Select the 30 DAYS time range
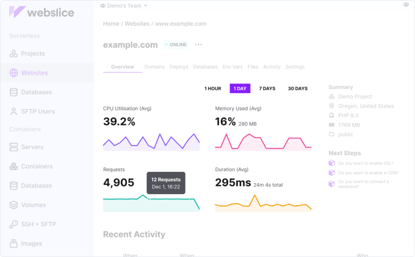 tap(298, 89)
